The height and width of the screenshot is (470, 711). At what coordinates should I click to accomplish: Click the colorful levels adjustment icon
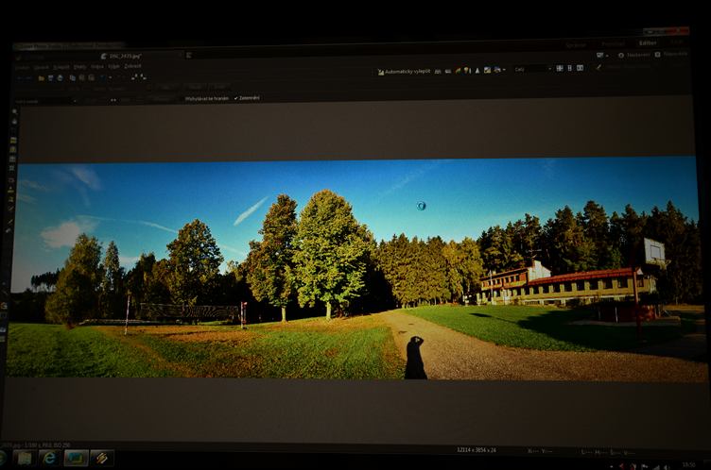coord(458,71)
